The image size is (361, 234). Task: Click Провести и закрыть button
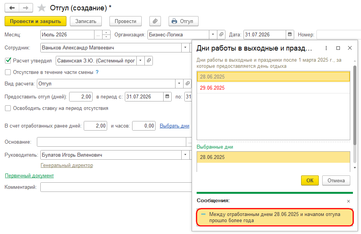pos(35,21)
